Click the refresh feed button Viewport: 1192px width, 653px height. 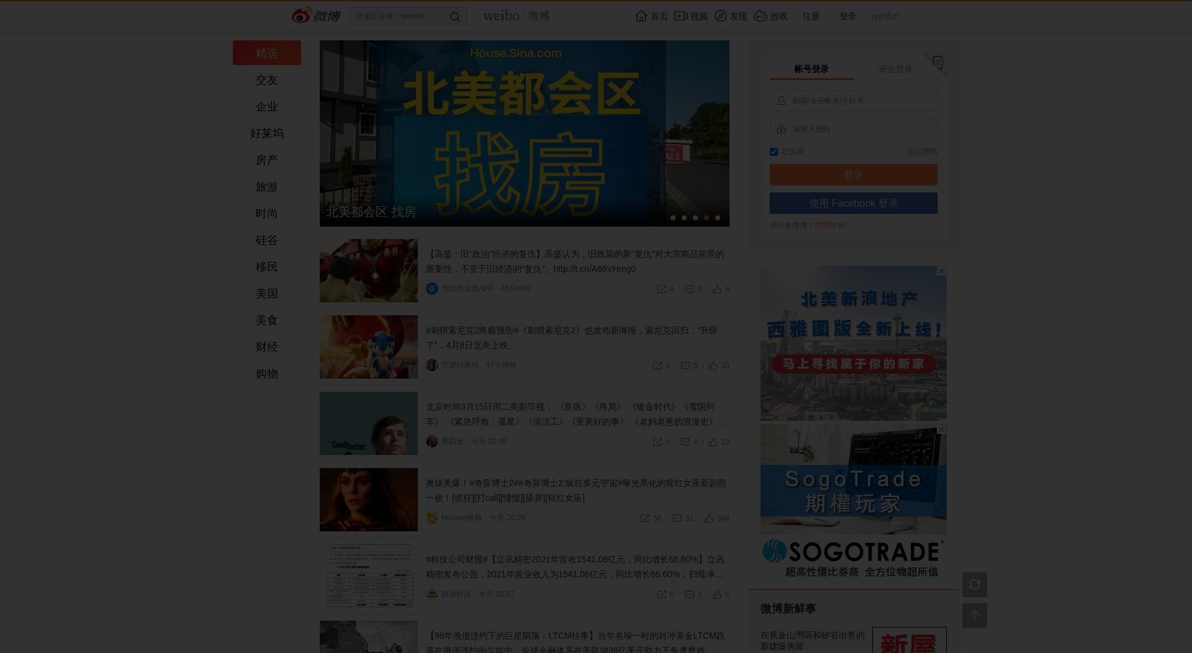[975, 585]
